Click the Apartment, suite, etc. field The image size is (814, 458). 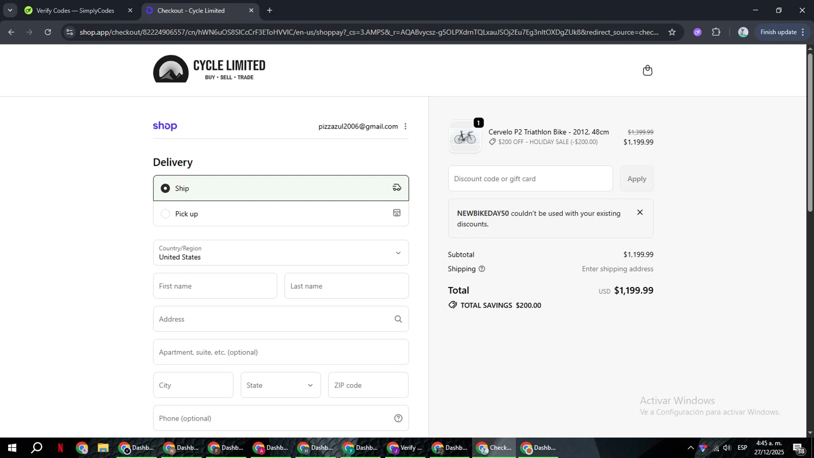(281, 352)
